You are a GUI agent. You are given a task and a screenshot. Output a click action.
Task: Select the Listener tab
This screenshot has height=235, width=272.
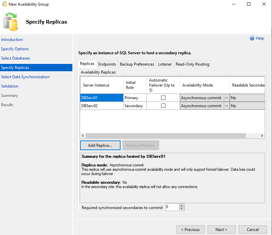165,64
